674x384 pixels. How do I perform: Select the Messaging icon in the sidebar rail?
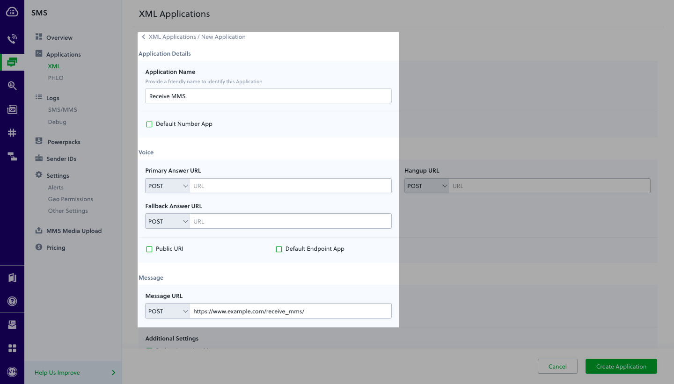pyautogui.click(x=12, y=62)
